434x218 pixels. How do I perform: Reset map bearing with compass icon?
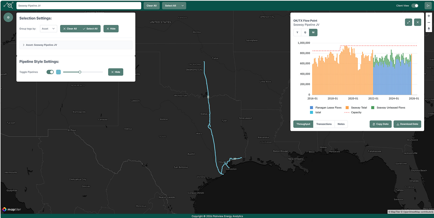coord(429,29)
